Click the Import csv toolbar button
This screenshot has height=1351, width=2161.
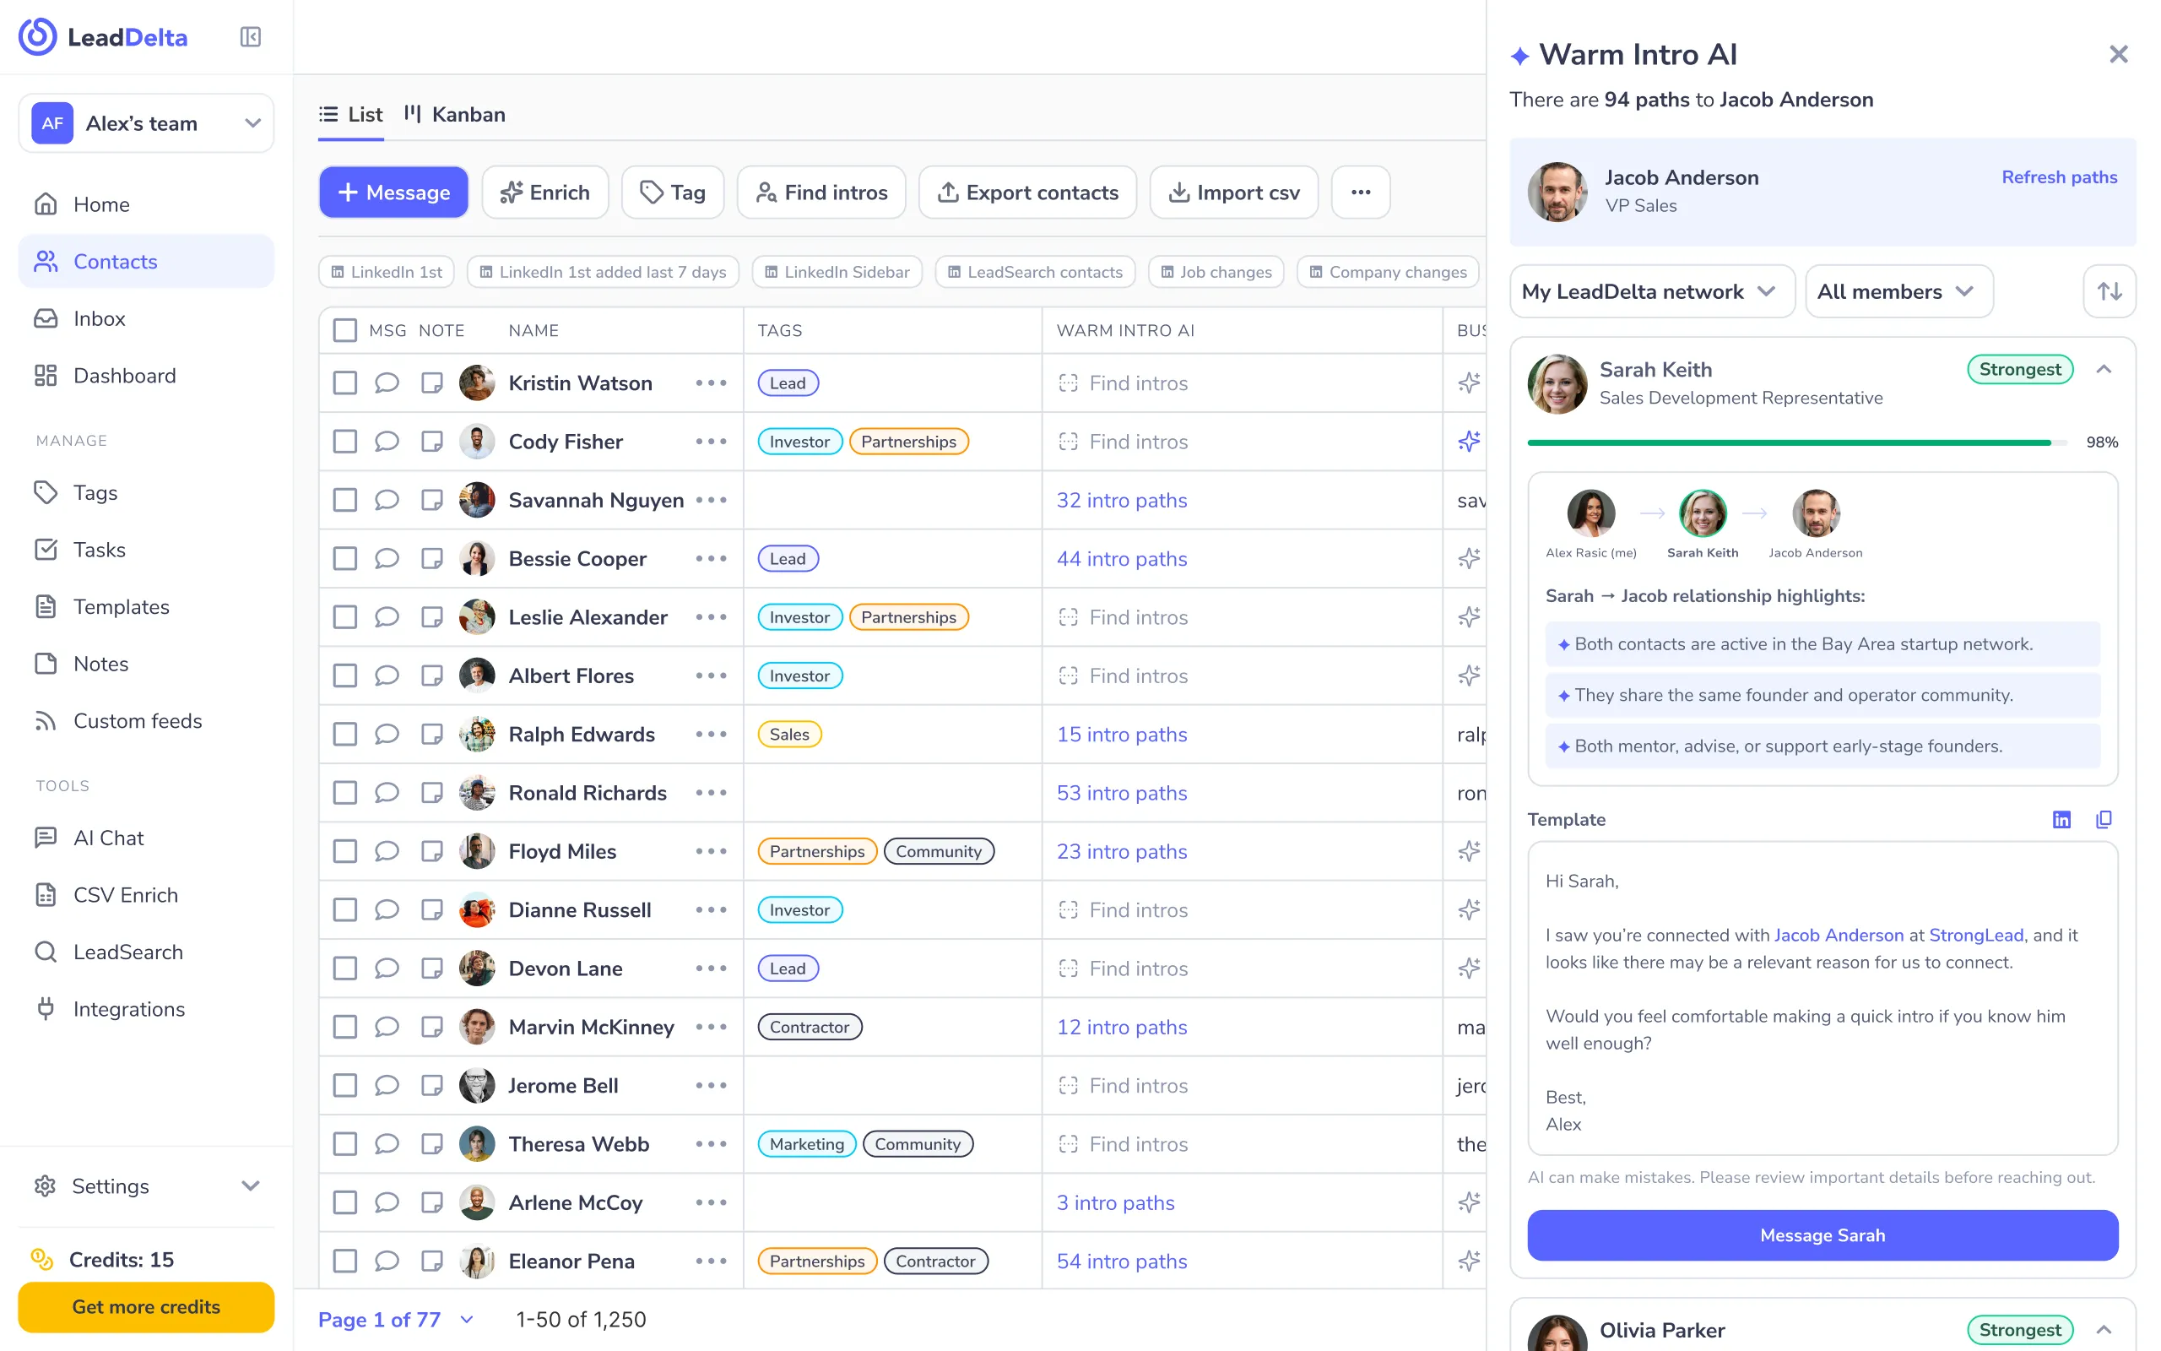coord(1233,193)
